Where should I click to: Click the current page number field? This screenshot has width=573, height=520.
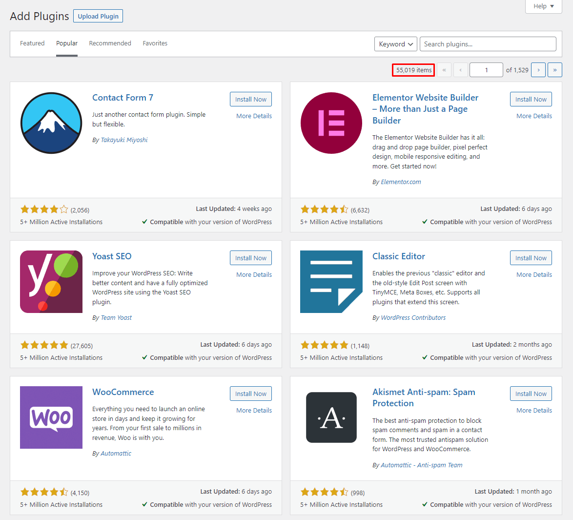pyautogui.click(x=486, y=70)
